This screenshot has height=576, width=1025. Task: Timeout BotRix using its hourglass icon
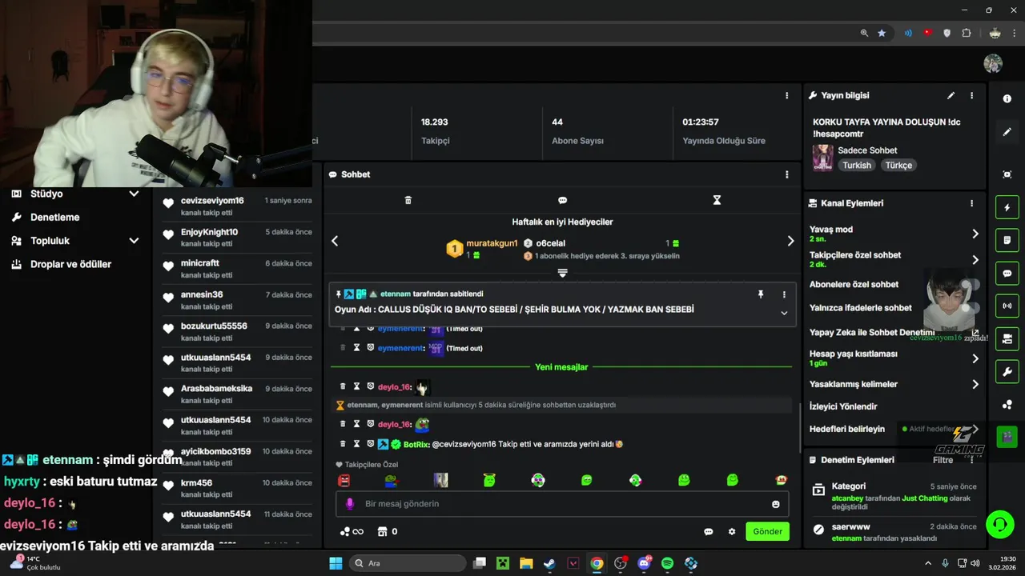[357, 444]
